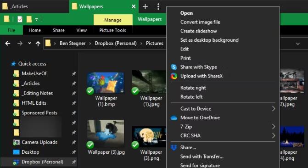The image size is (308, 168).
Task: Open the File ribbon tab
Action: [11, 30]
